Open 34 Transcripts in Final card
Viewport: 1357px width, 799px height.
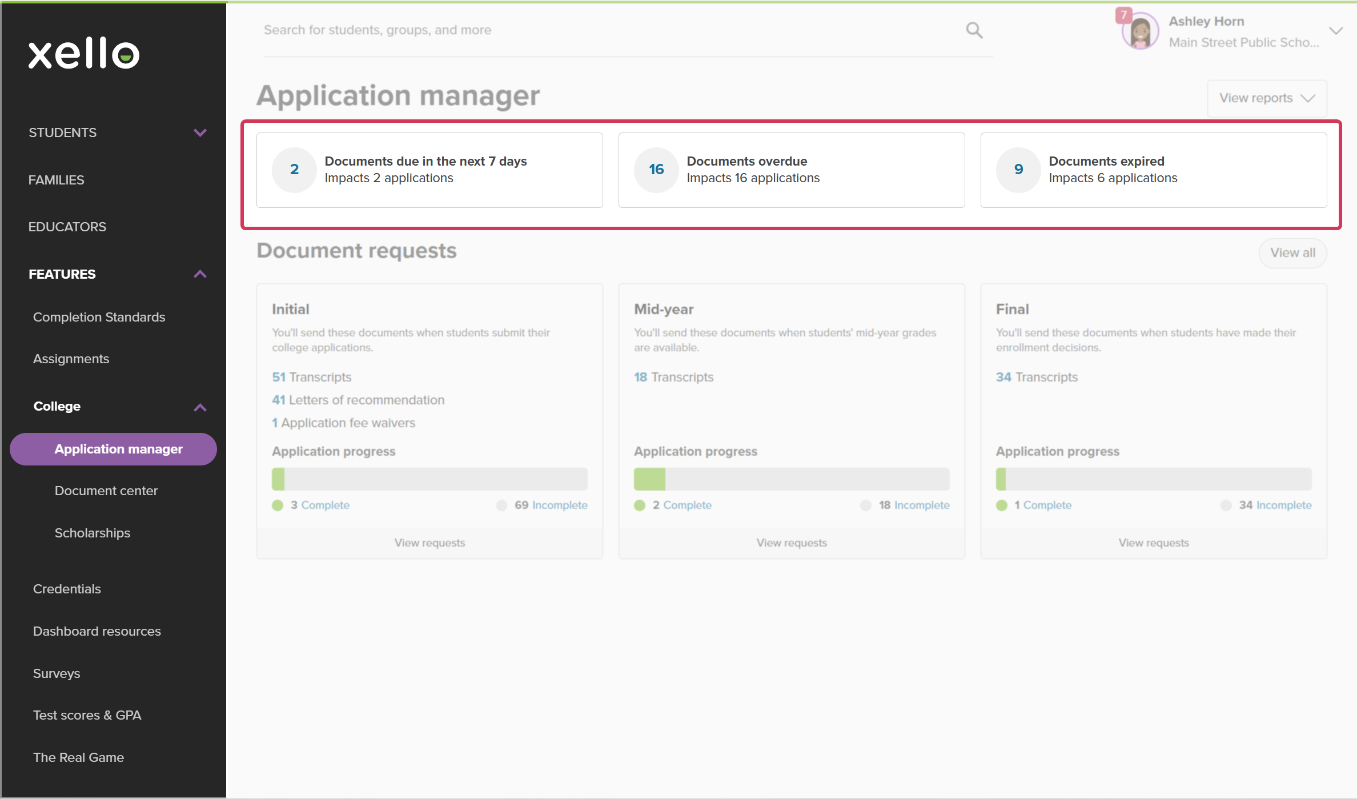click(1037, 377)
